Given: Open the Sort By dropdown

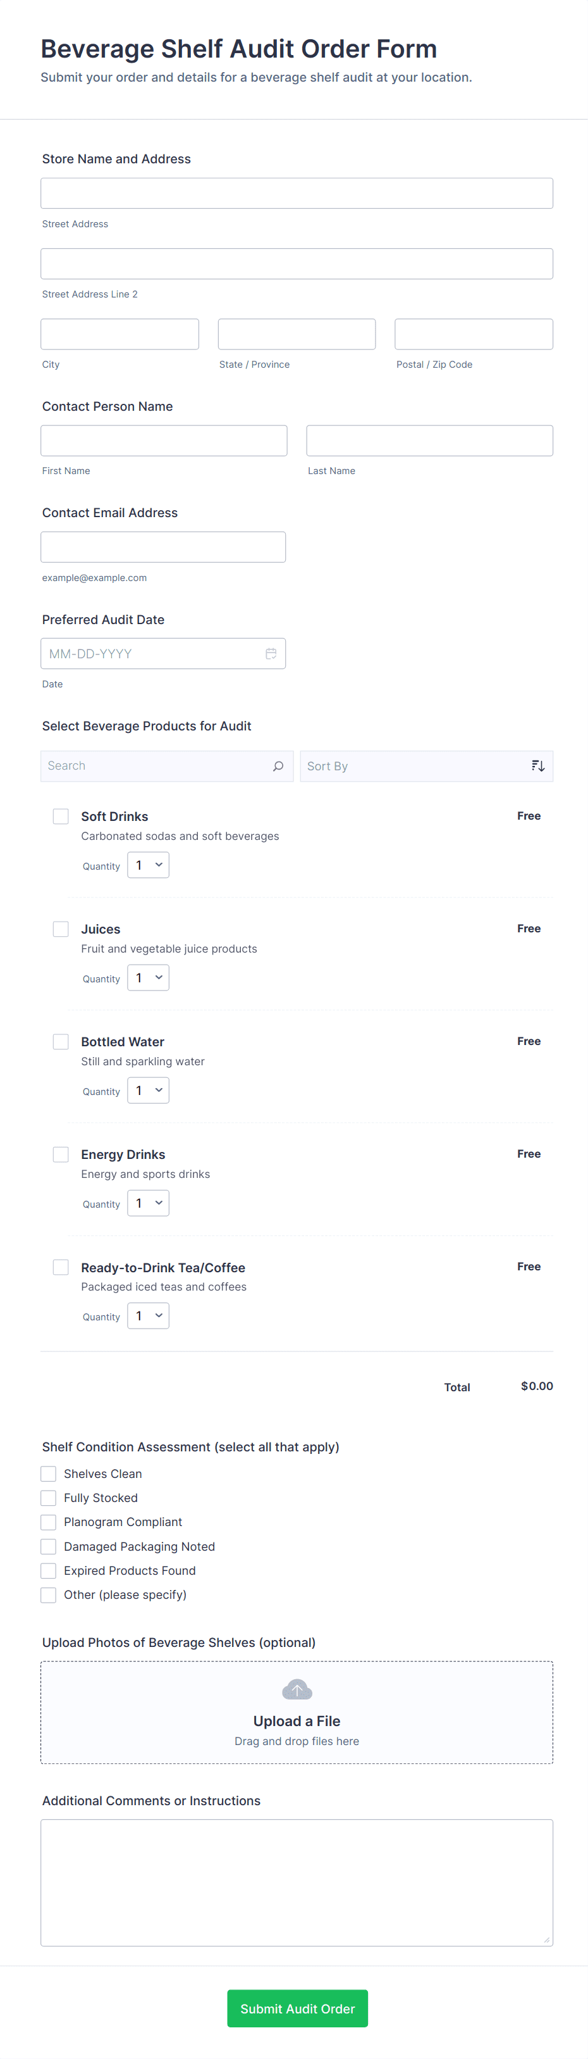Looking at the screenshot, I should [x=427, y=766].
